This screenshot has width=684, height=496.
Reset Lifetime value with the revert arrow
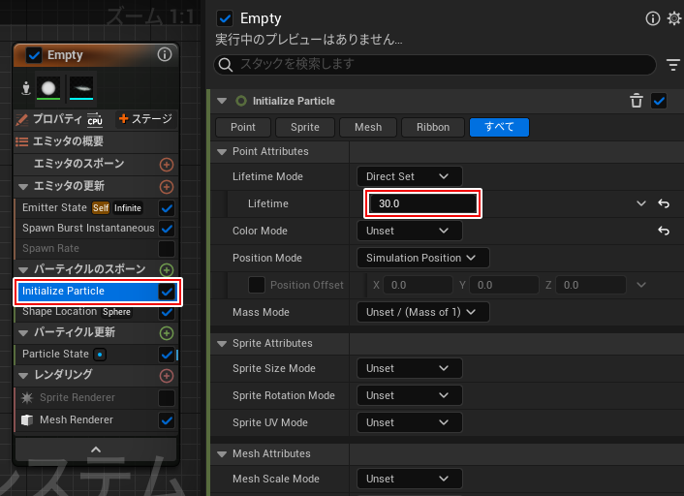tap(664, 204)
